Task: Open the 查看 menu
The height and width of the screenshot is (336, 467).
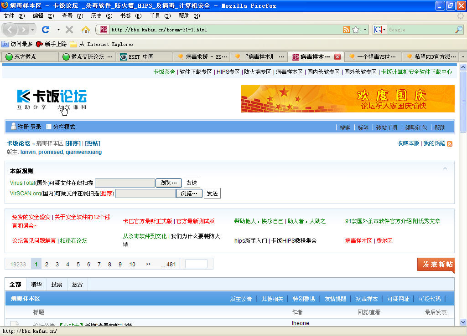Action: click(x=73, y=16)
